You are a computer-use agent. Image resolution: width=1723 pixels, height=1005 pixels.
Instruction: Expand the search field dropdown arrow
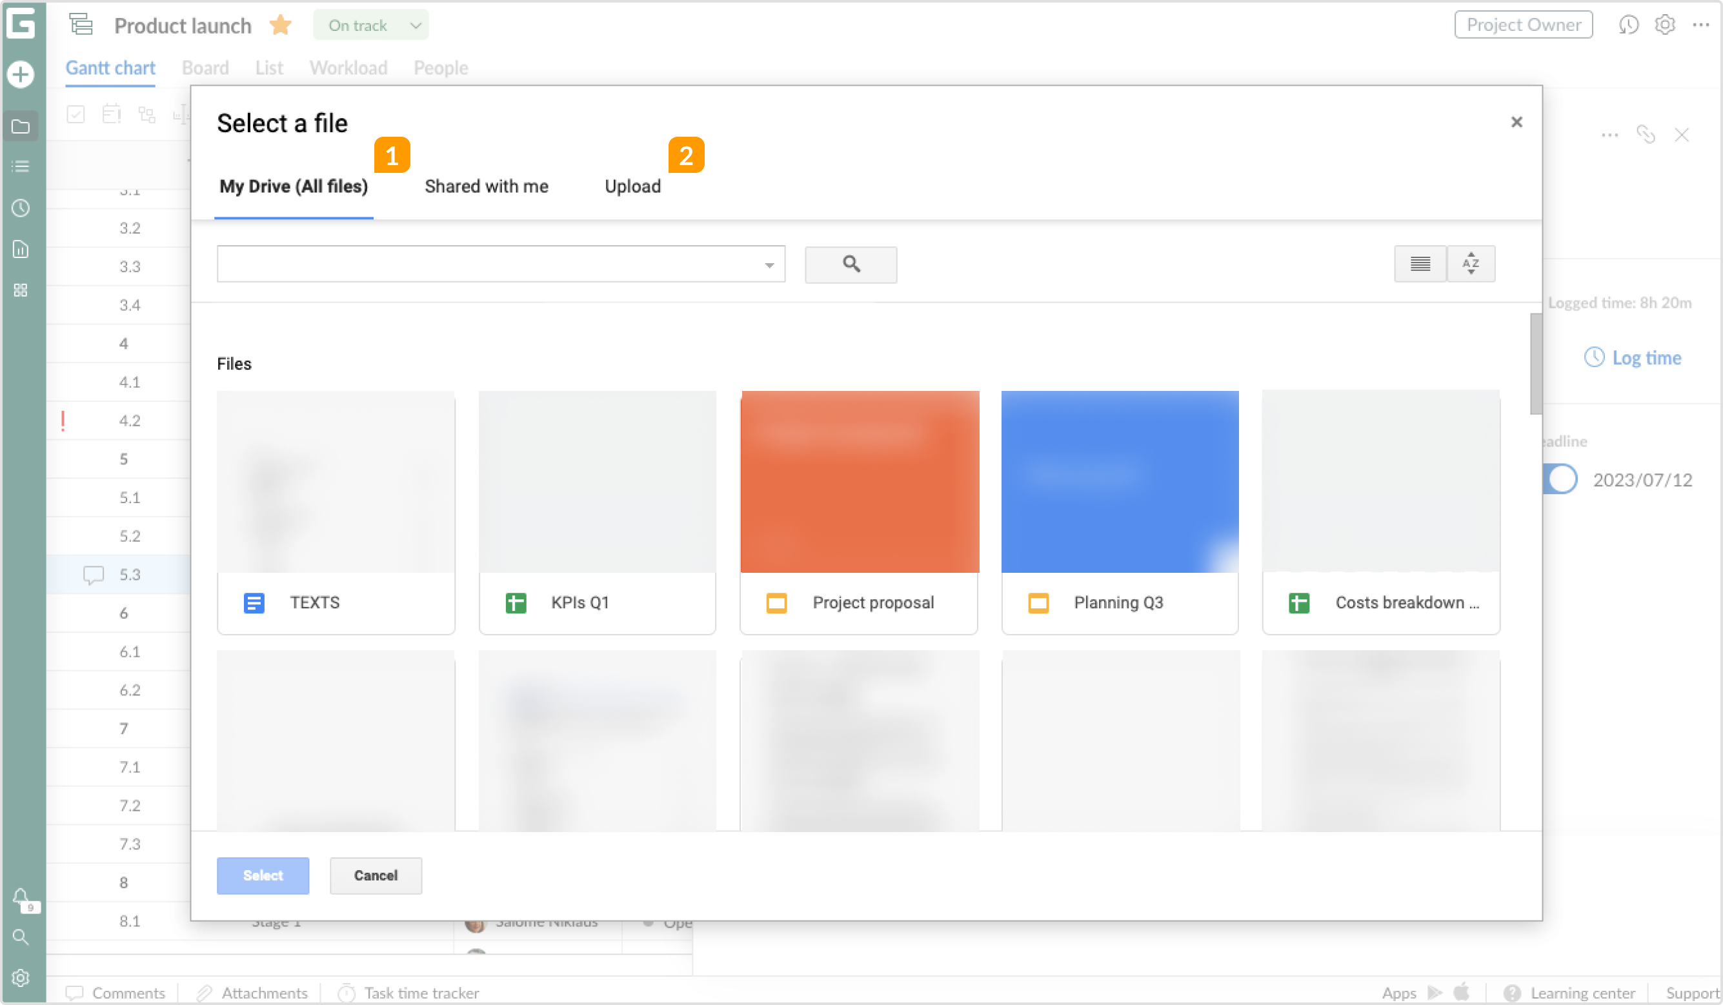coord(769,265)
